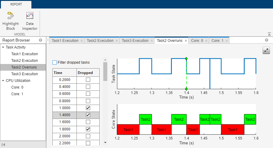273x148 pixels.
Task: Click green Task2 block starting near 1.35
Action: pos(179,119)
